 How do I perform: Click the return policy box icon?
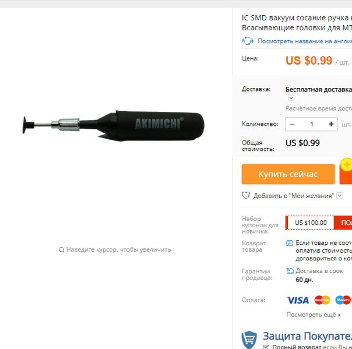290,243
